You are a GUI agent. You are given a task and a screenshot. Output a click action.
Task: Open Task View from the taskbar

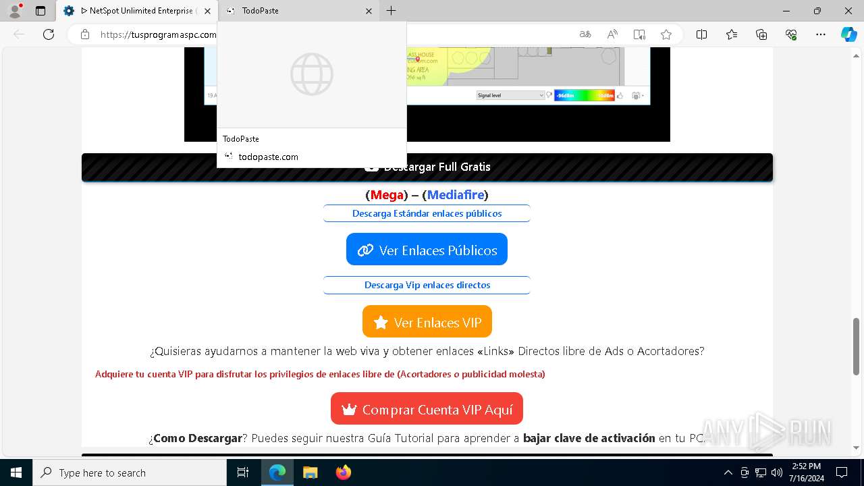243,473
